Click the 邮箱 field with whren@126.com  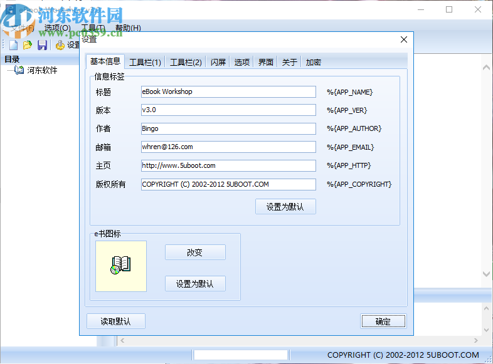[x=228, y=147]
